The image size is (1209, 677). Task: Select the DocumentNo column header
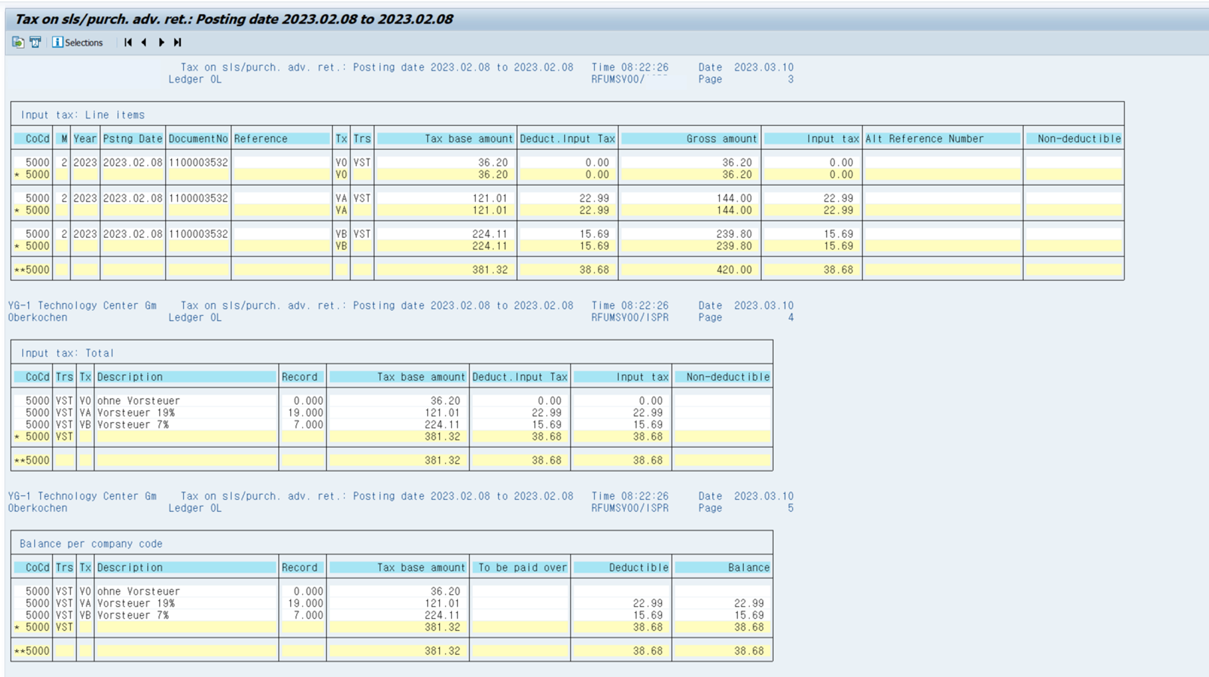coord(198,139)
